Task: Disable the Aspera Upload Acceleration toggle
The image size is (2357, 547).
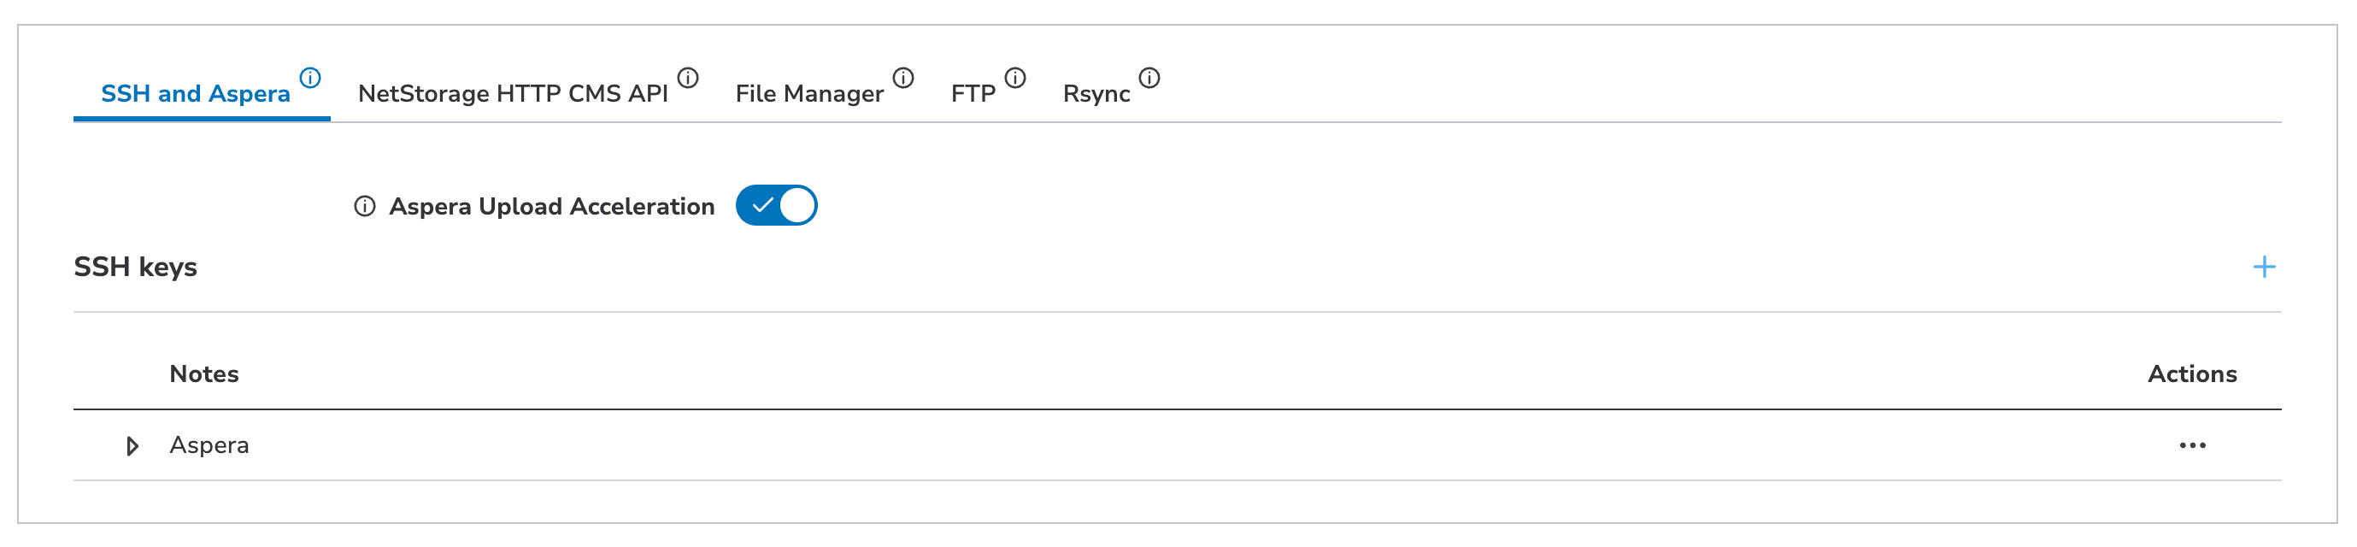Action: click(x=776, y=206)
